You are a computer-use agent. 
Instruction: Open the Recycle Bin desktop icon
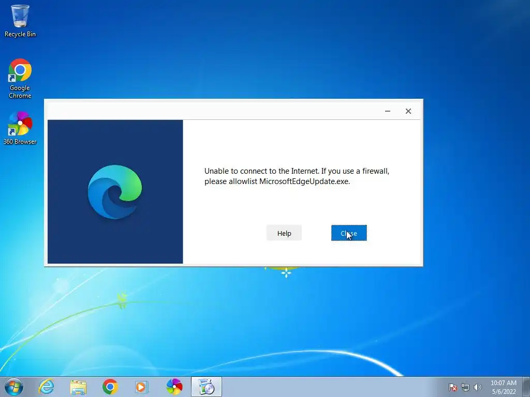pos(20,21)
